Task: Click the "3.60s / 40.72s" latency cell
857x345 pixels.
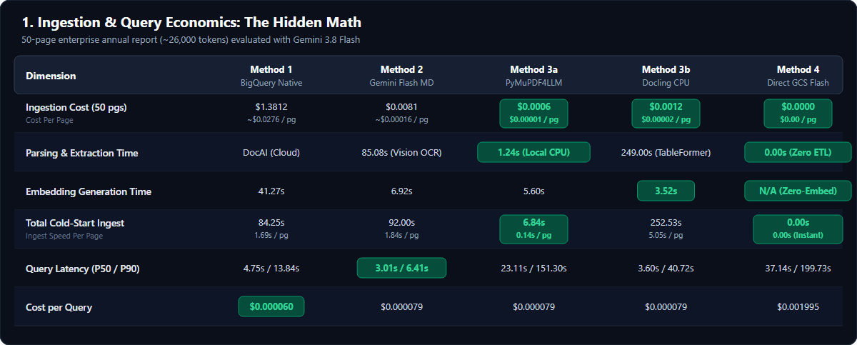Action: click(666, 269)
